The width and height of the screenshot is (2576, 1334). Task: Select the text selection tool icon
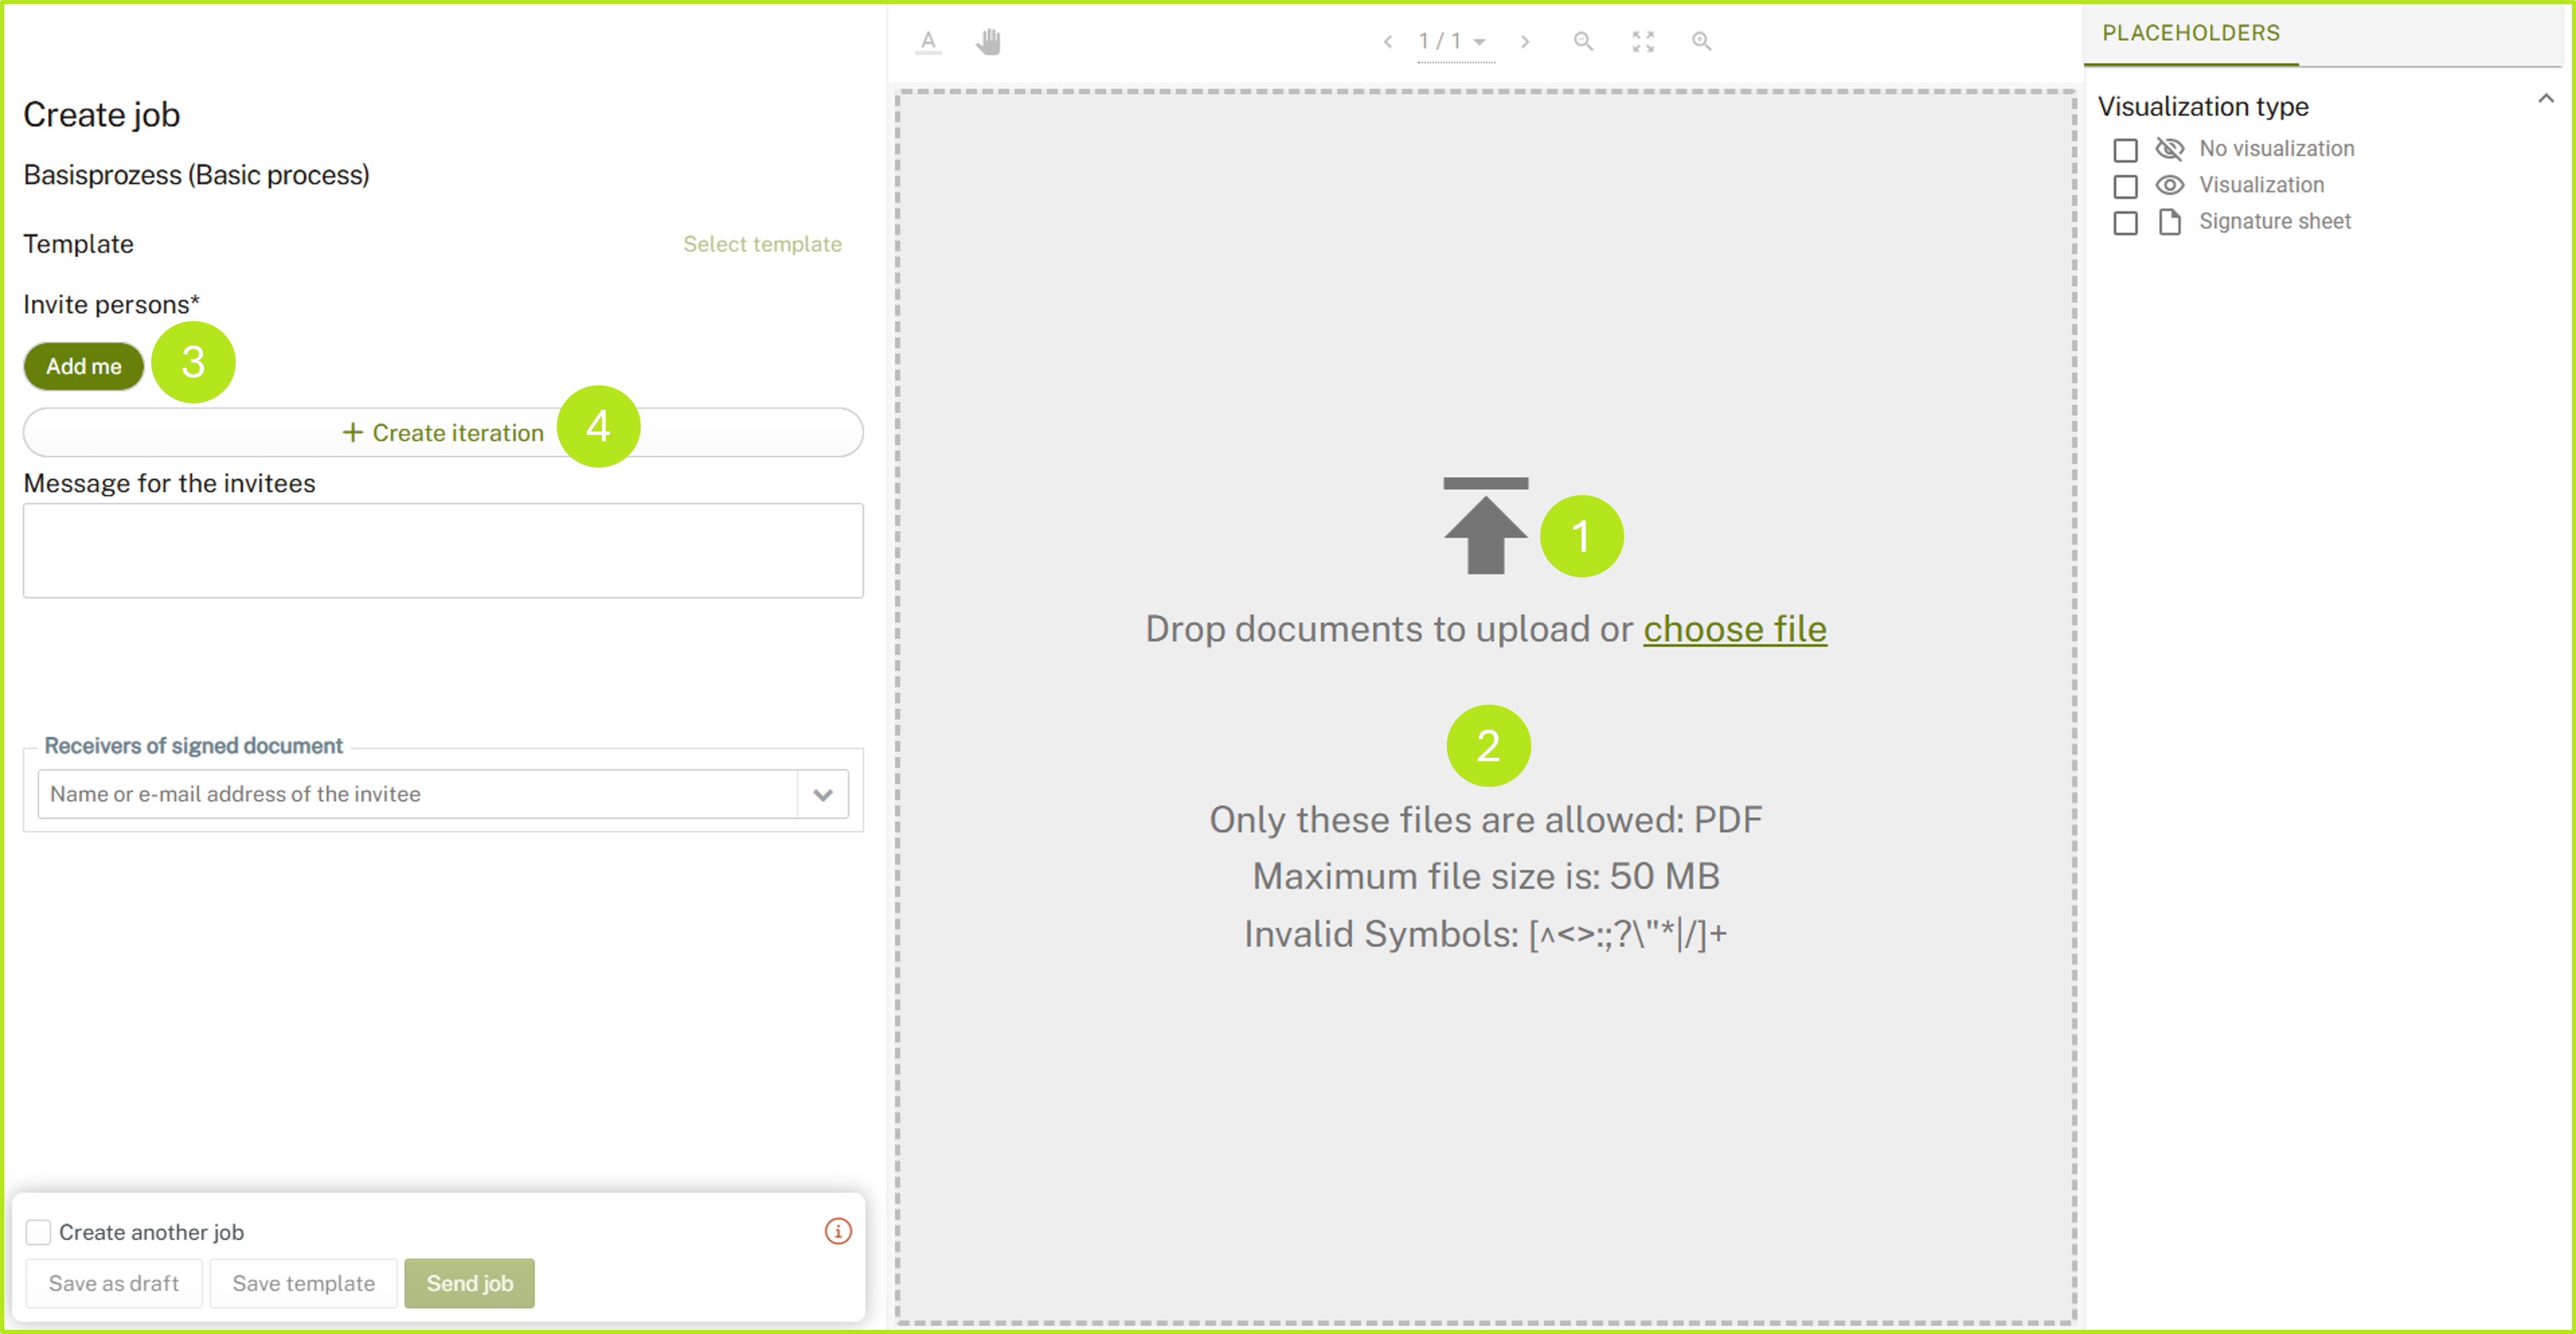[928, 42]
